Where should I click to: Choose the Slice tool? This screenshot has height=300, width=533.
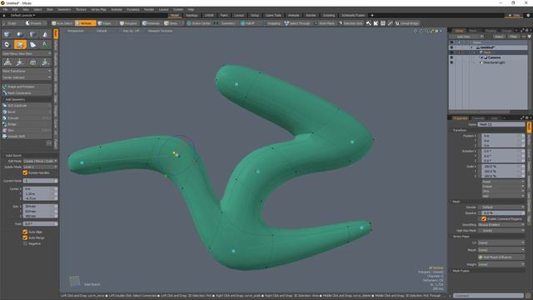[27, 130]
